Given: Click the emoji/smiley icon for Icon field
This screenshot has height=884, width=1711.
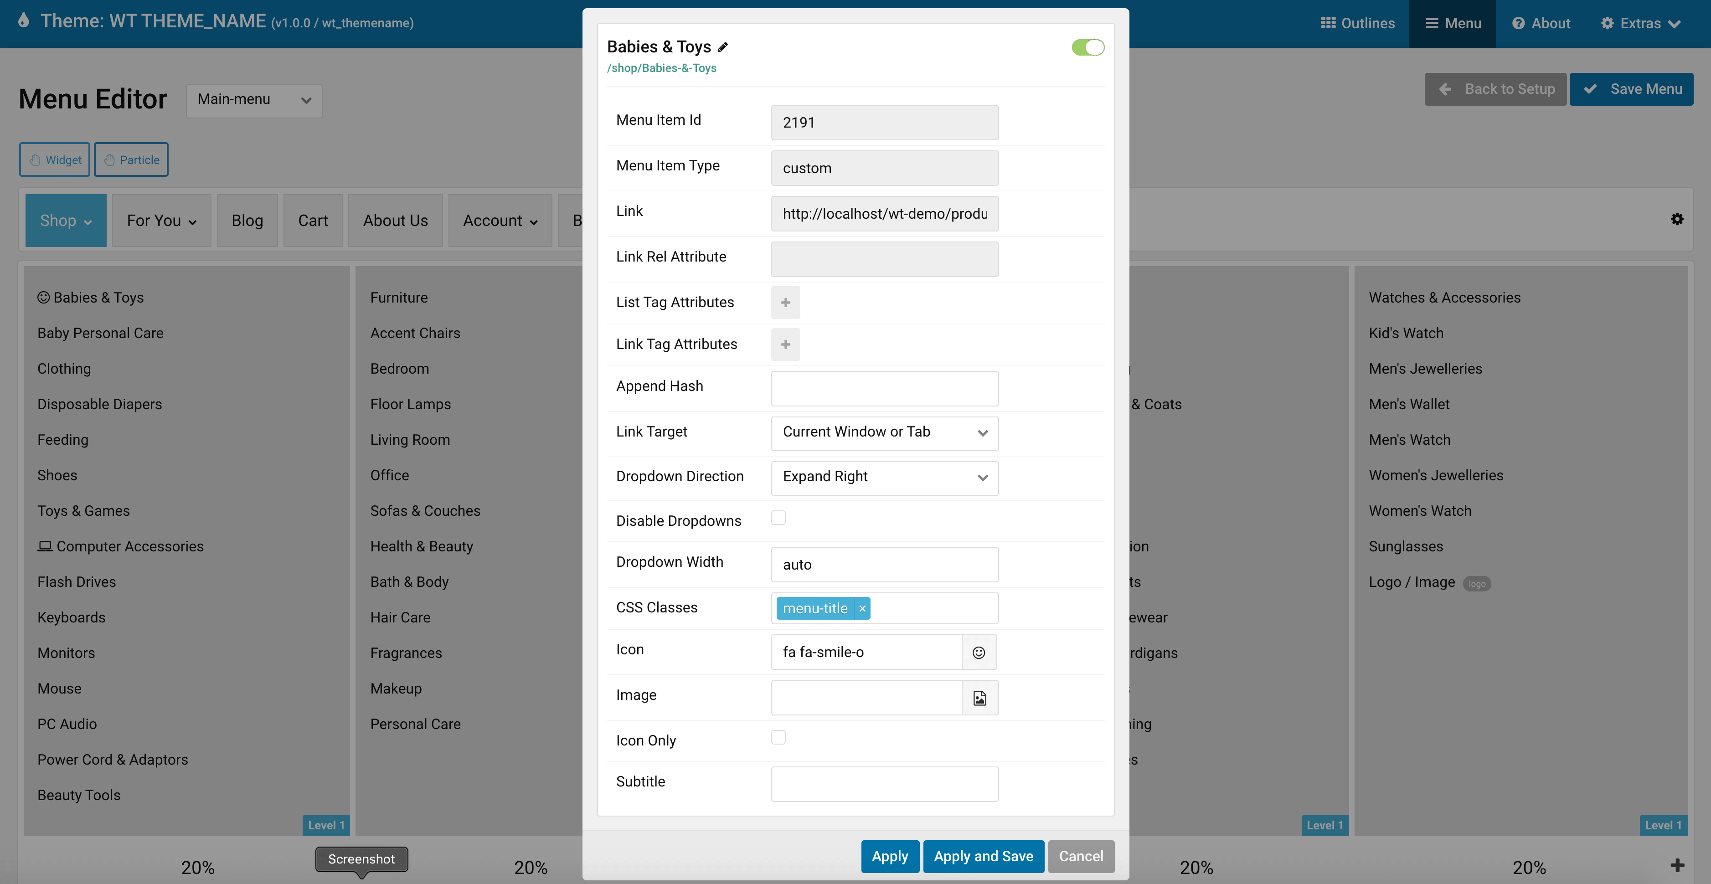Looking at the screenshot, I should [979, 652].
